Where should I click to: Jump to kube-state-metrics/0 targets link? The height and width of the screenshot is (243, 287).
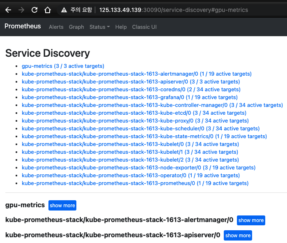144,137
